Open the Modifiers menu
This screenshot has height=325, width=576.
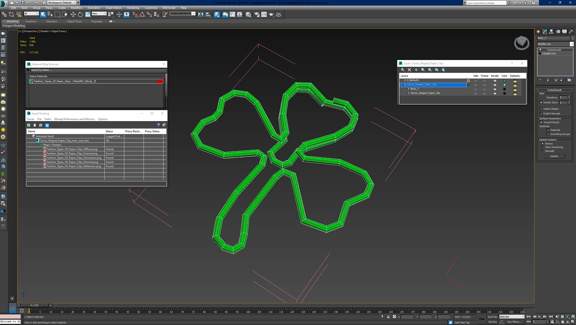(76, 8)
